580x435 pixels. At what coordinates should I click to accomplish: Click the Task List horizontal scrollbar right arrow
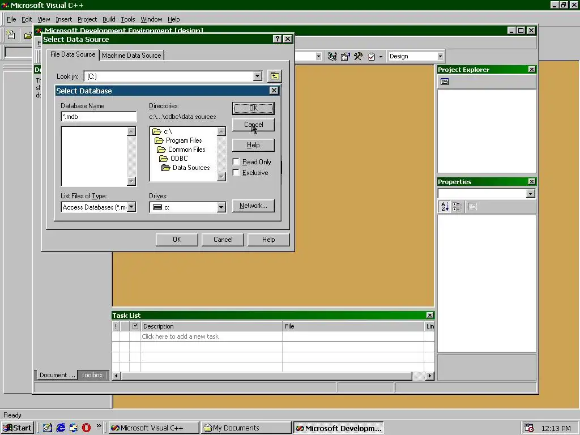click(x=429, y=376)
